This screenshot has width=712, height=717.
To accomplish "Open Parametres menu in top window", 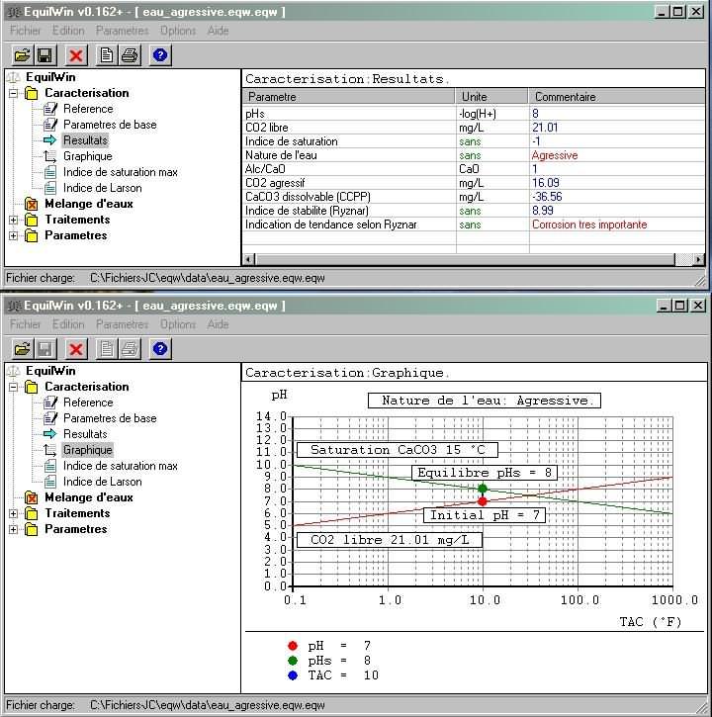I will click(122, 31).
